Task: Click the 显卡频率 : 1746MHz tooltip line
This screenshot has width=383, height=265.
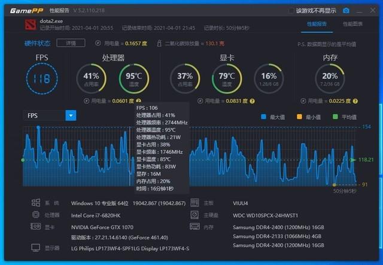Action: click(160, 152)
